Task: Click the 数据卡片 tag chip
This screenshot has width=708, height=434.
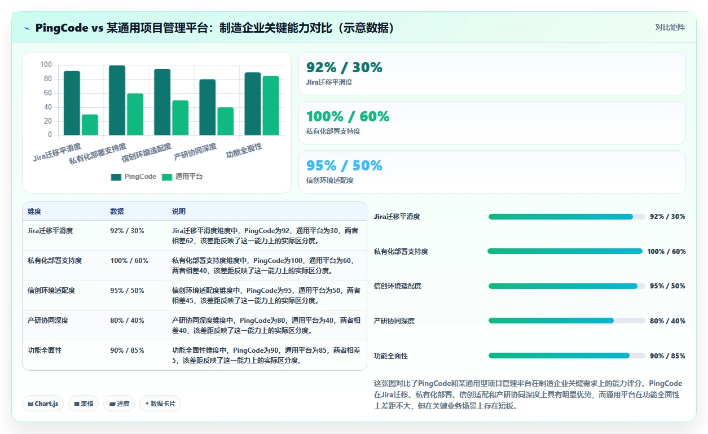Action: click(160, 404)
